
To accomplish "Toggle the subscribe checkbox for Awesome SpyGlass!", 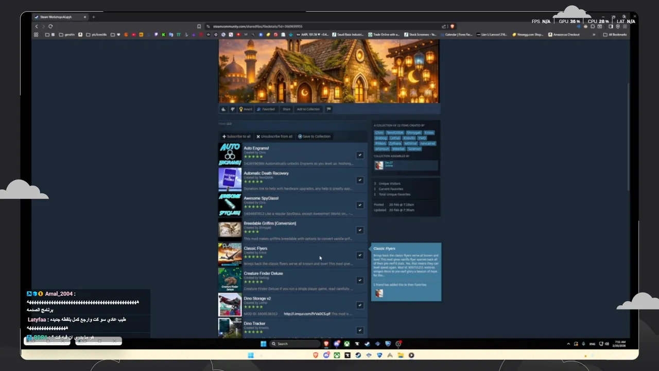I will [360, 205].
